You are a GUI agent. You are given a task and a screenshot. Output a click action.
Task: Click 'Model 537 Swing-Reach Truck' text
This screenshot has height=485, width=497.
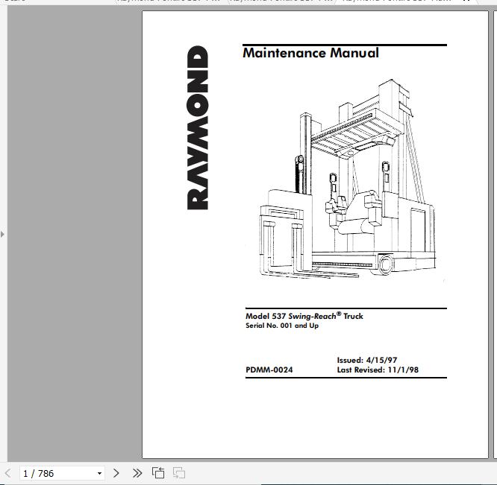click(x=304, y=316)
